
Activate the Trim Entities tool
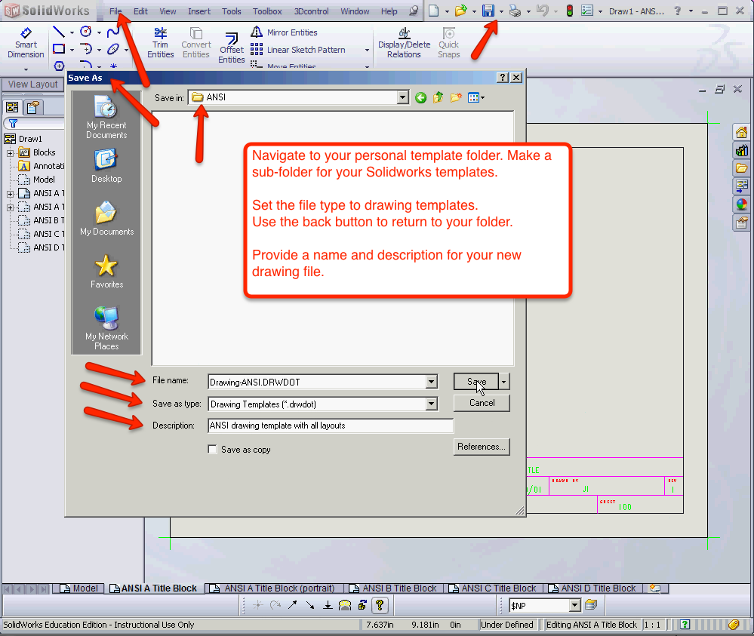[x=160, y=42]
